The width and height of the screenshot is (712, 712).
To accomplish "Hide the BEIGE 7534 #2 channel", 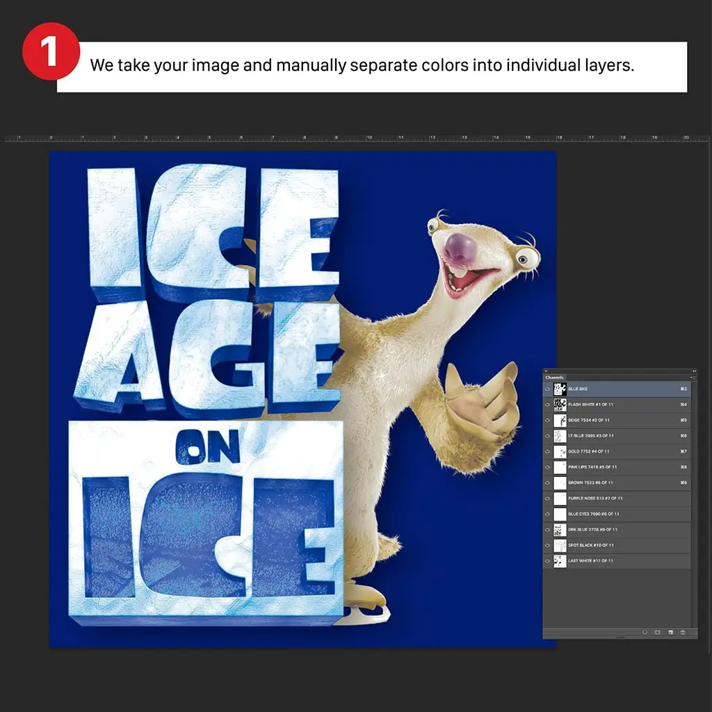I will click(x=548, y=421).
